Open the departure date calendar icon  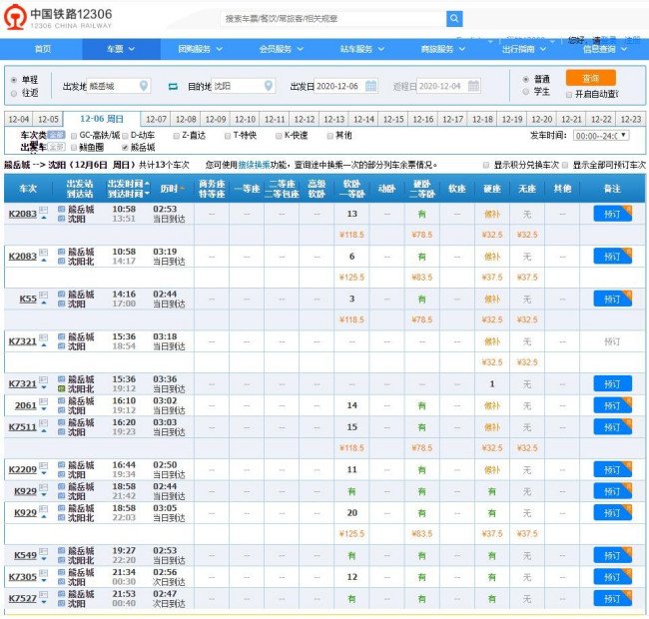click(370, 86)
